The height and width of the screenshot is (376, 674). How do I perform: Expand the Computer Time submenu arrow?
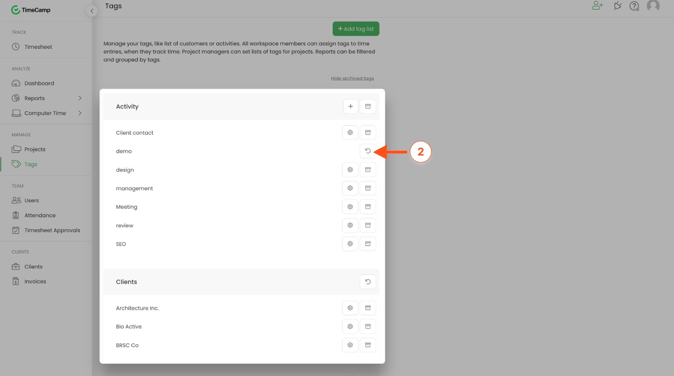tap(80, 113)
